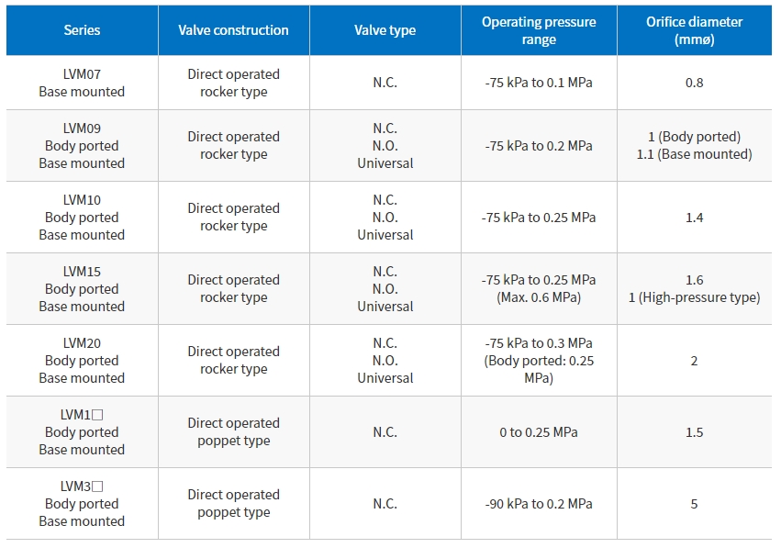Click the Operating pressure range header
The image size is (781, 559).
pyautogui.click(x=539, y=30)
